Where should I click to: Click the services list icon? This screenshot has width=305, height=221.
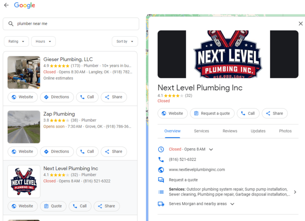[x=161, y=192]
